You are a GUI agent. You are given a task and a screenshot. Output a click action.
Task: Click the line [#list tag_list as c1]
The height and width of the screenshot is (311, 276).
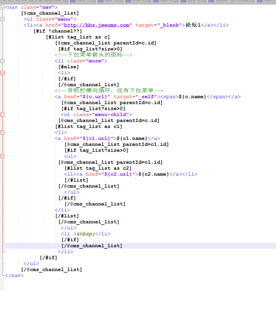point(89,127)
